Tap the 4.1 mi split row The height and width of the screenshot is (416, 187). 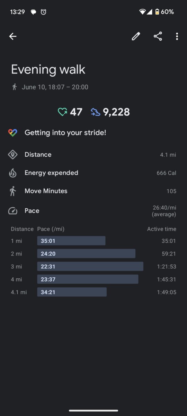click(x=93, y=292)
